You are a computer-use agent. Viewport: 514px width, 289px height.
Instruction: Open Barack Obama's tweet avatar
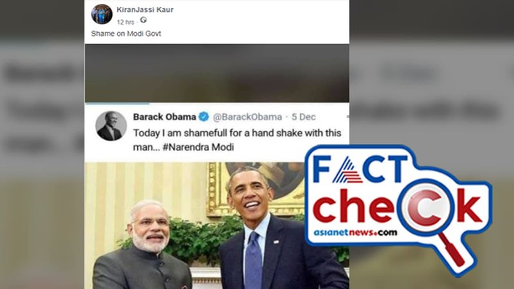point(111,126)
